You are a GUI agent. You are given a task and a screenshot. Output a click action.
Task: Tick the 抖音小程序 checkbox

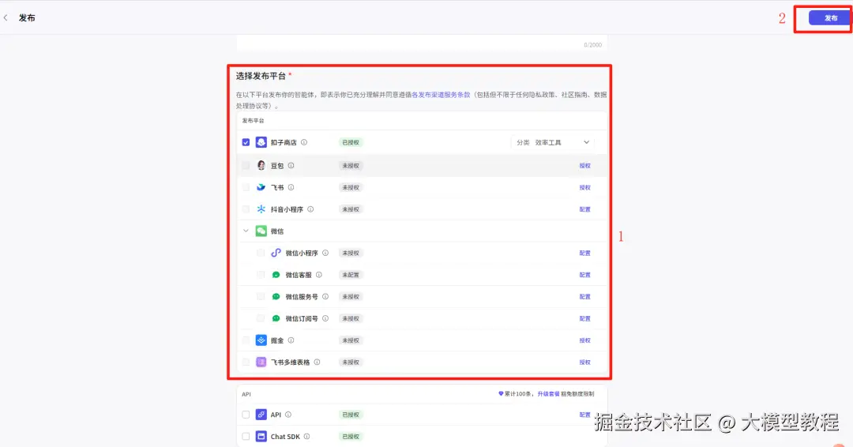pyautogui.click(x=246, y=209)
